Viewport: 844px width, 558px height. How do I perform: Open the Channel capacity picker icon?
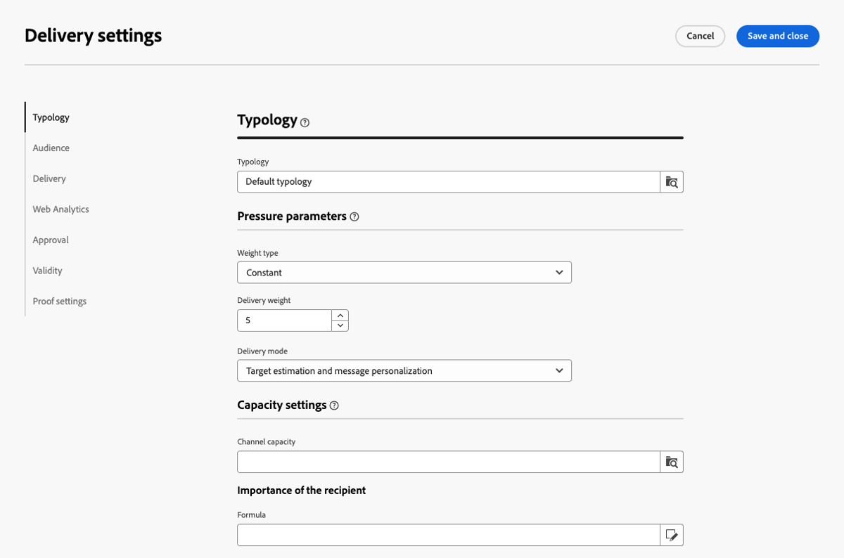coord(671,462)
